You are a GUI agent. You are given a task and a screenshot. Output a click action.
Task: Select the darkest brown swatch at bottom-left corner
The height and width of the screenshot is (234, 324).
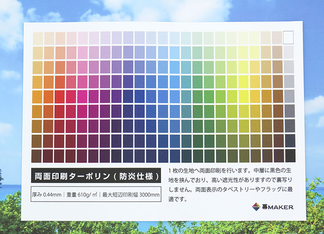point(37,155)
